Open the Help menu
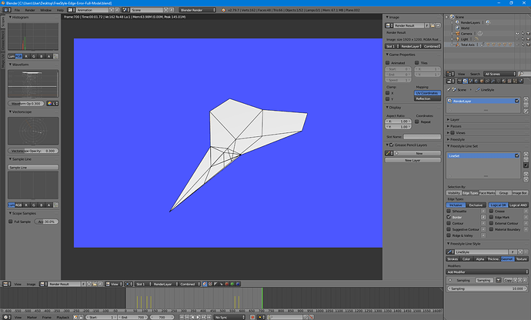The height and width of the screenshot is (320, 531). [60, 10]
